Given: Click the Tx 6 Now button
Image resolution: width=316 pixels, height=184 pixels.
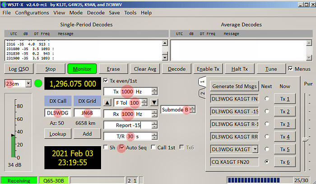Looking at the screenshot, I should point(285,162).
